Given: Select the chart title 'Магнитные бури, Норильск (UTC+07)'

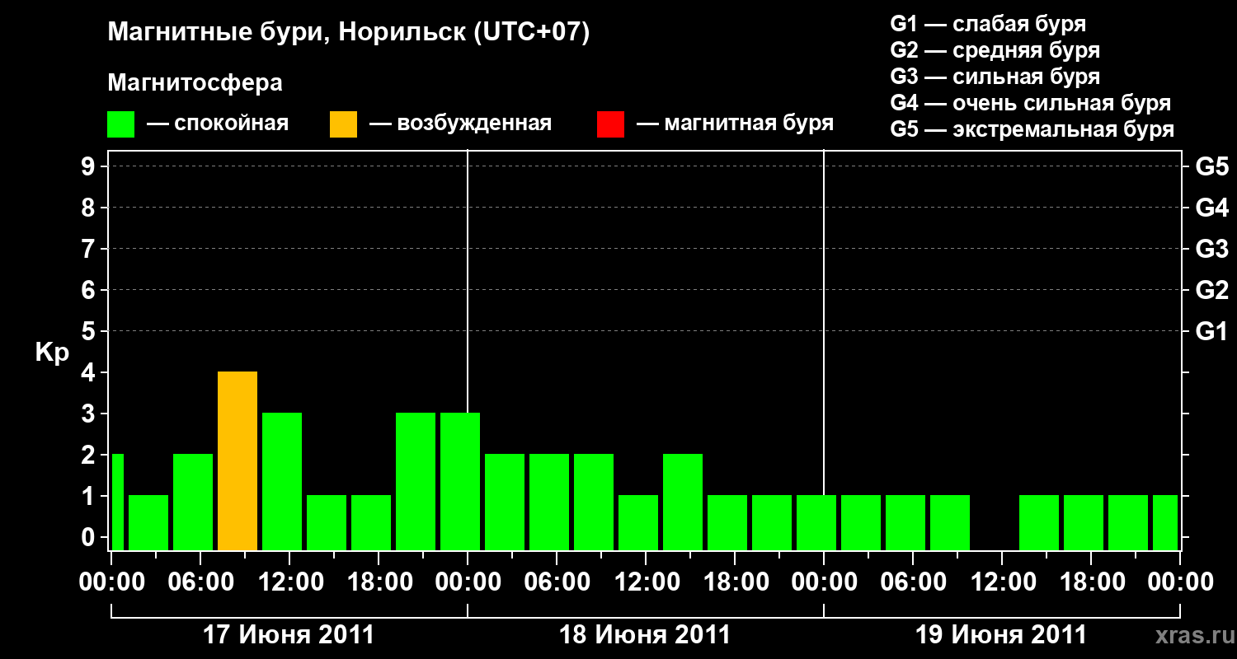Looking at the screenshot, I should click(349, 34).
